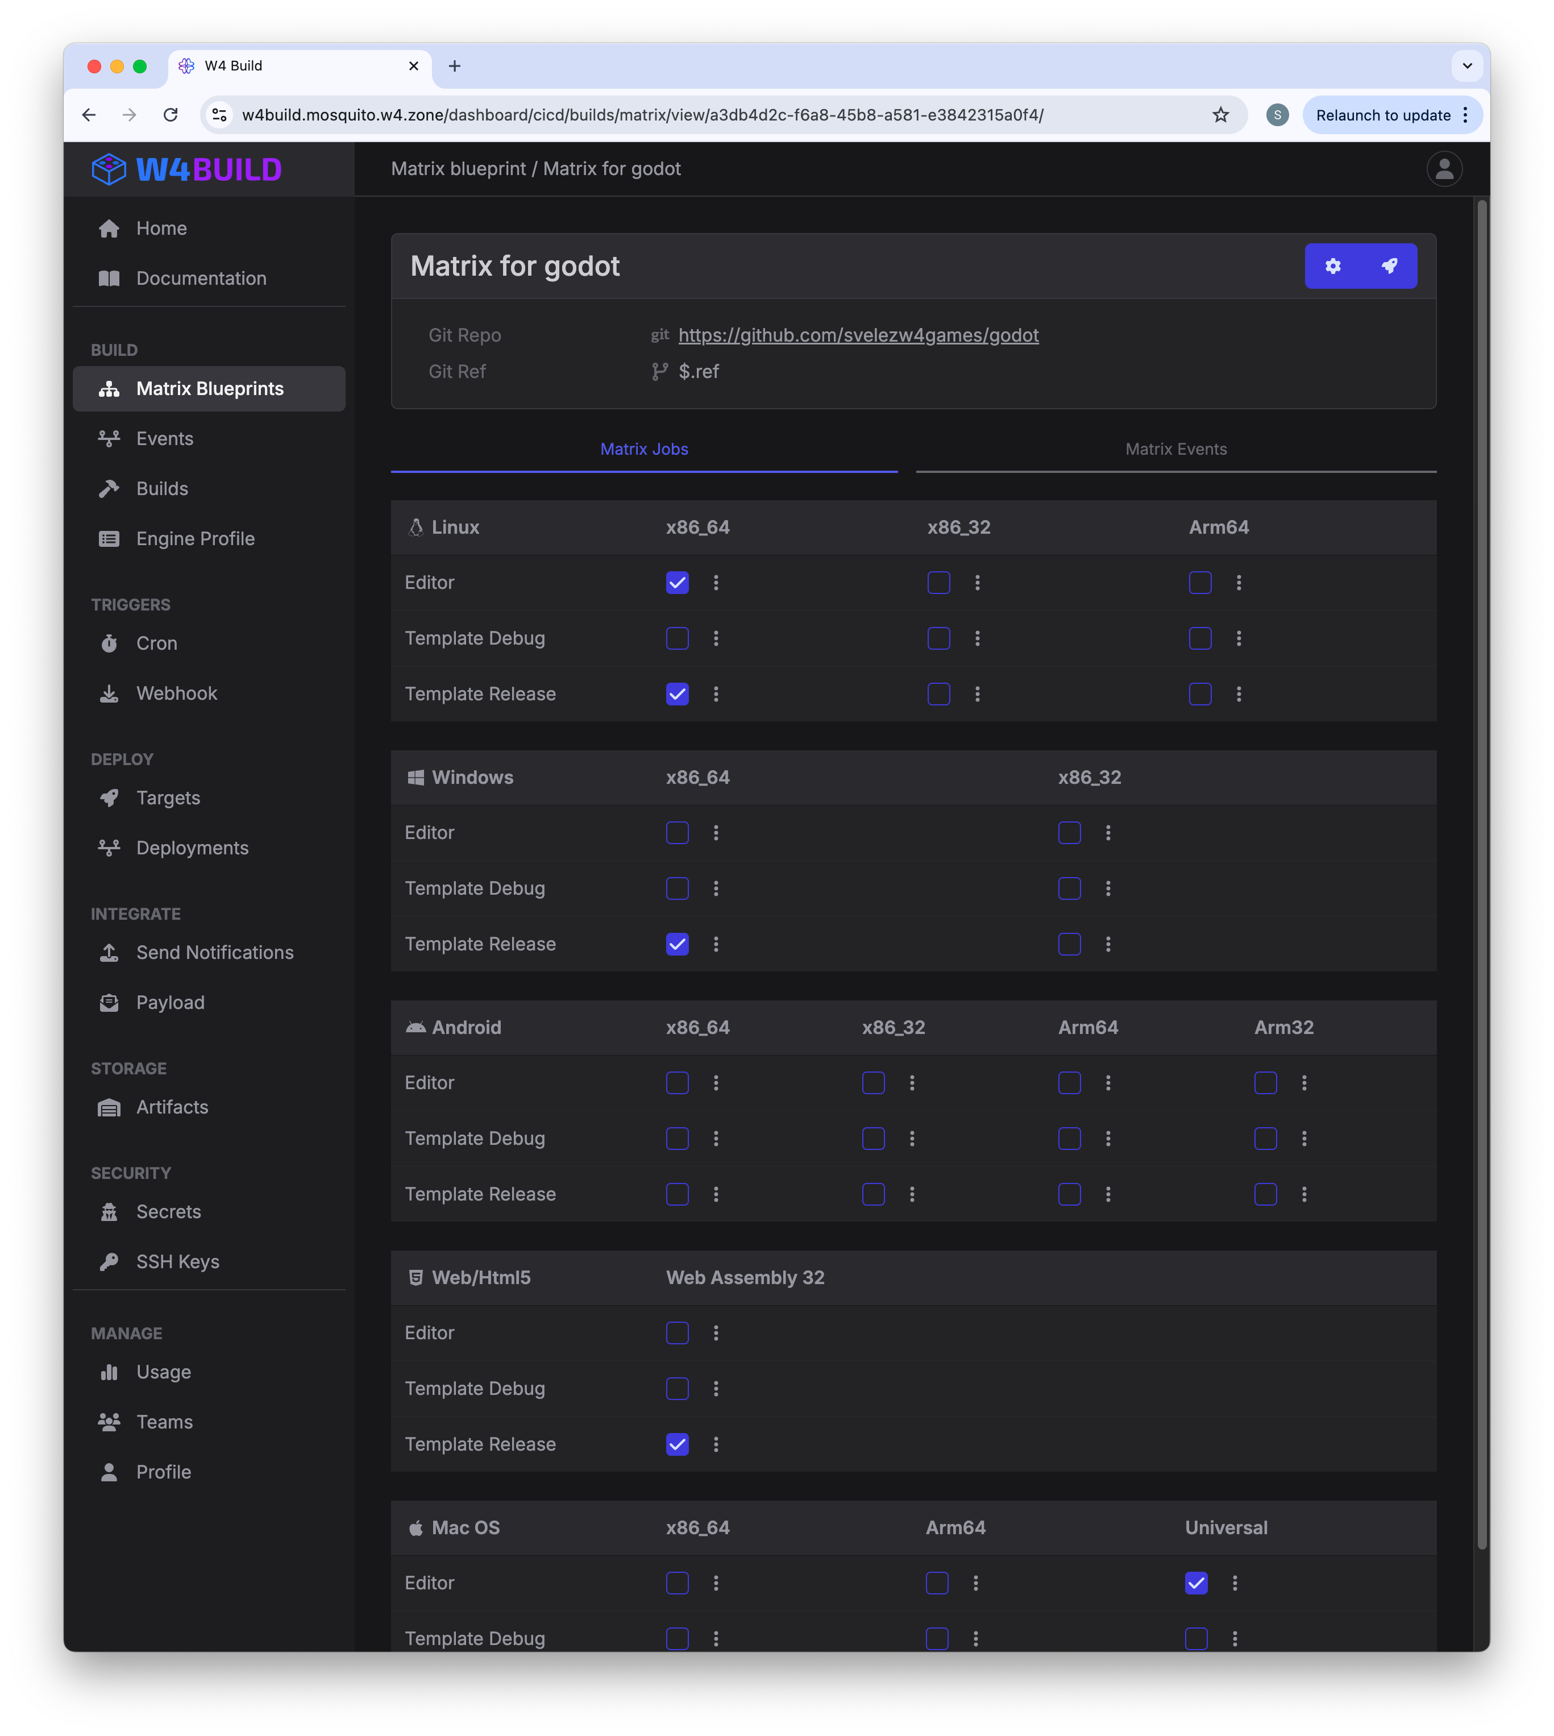This screenshot has height=1736, width=1554.
Task: Open Secrets page
Action: coord(209,1212)
